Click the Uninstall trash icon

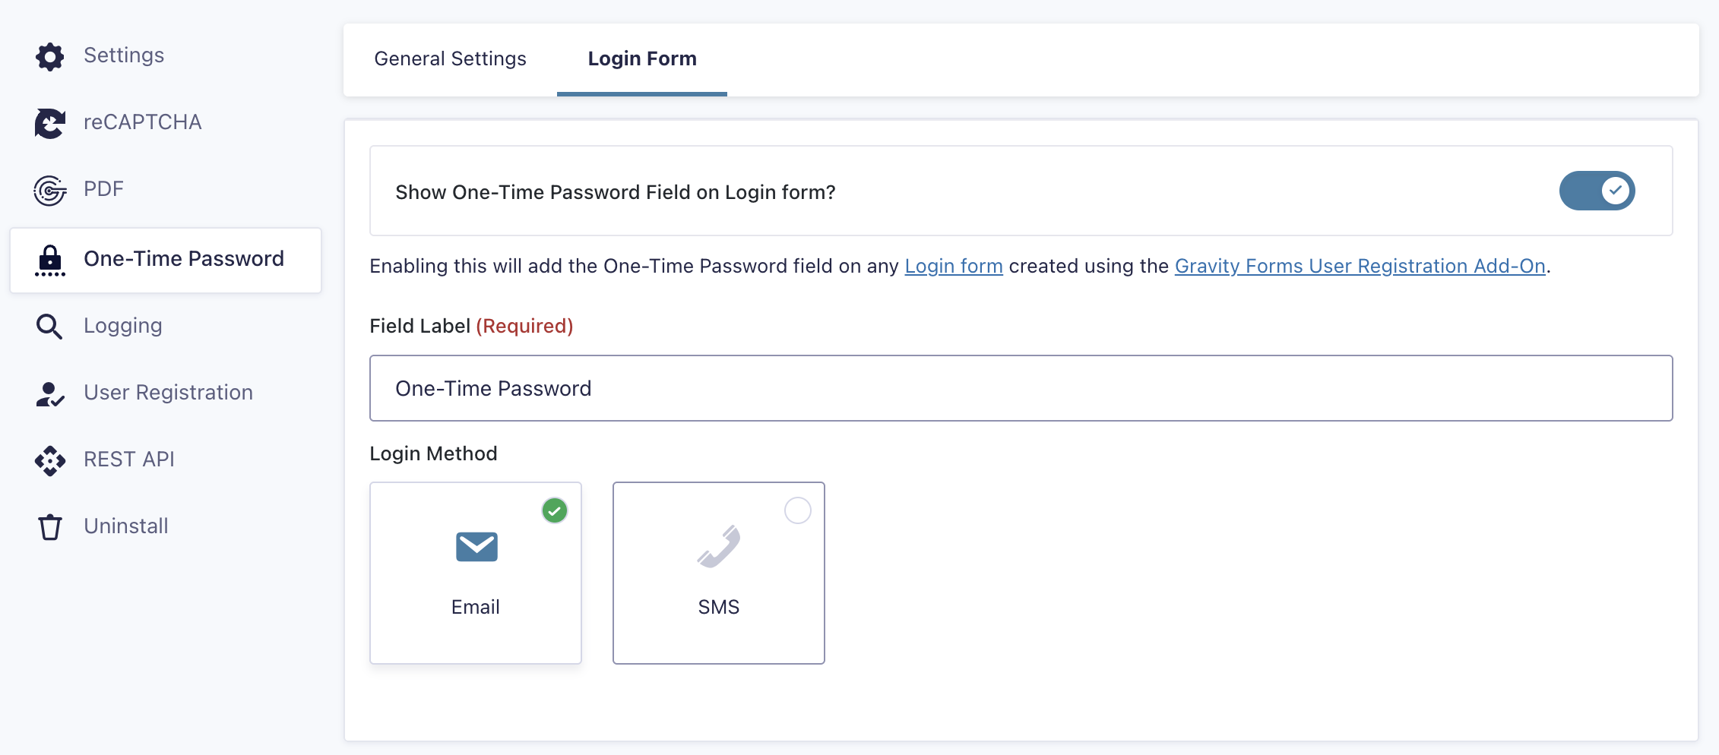(x=50, y=526)
